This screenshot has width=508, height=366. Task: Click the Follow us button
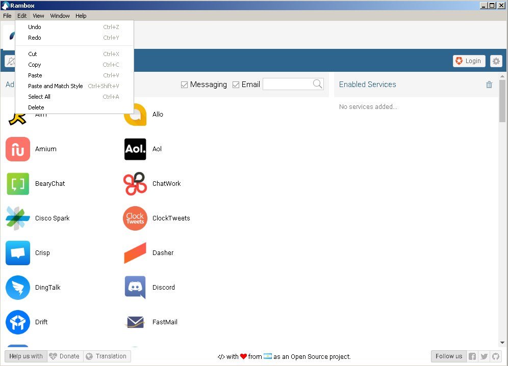(x=449, y=356)
